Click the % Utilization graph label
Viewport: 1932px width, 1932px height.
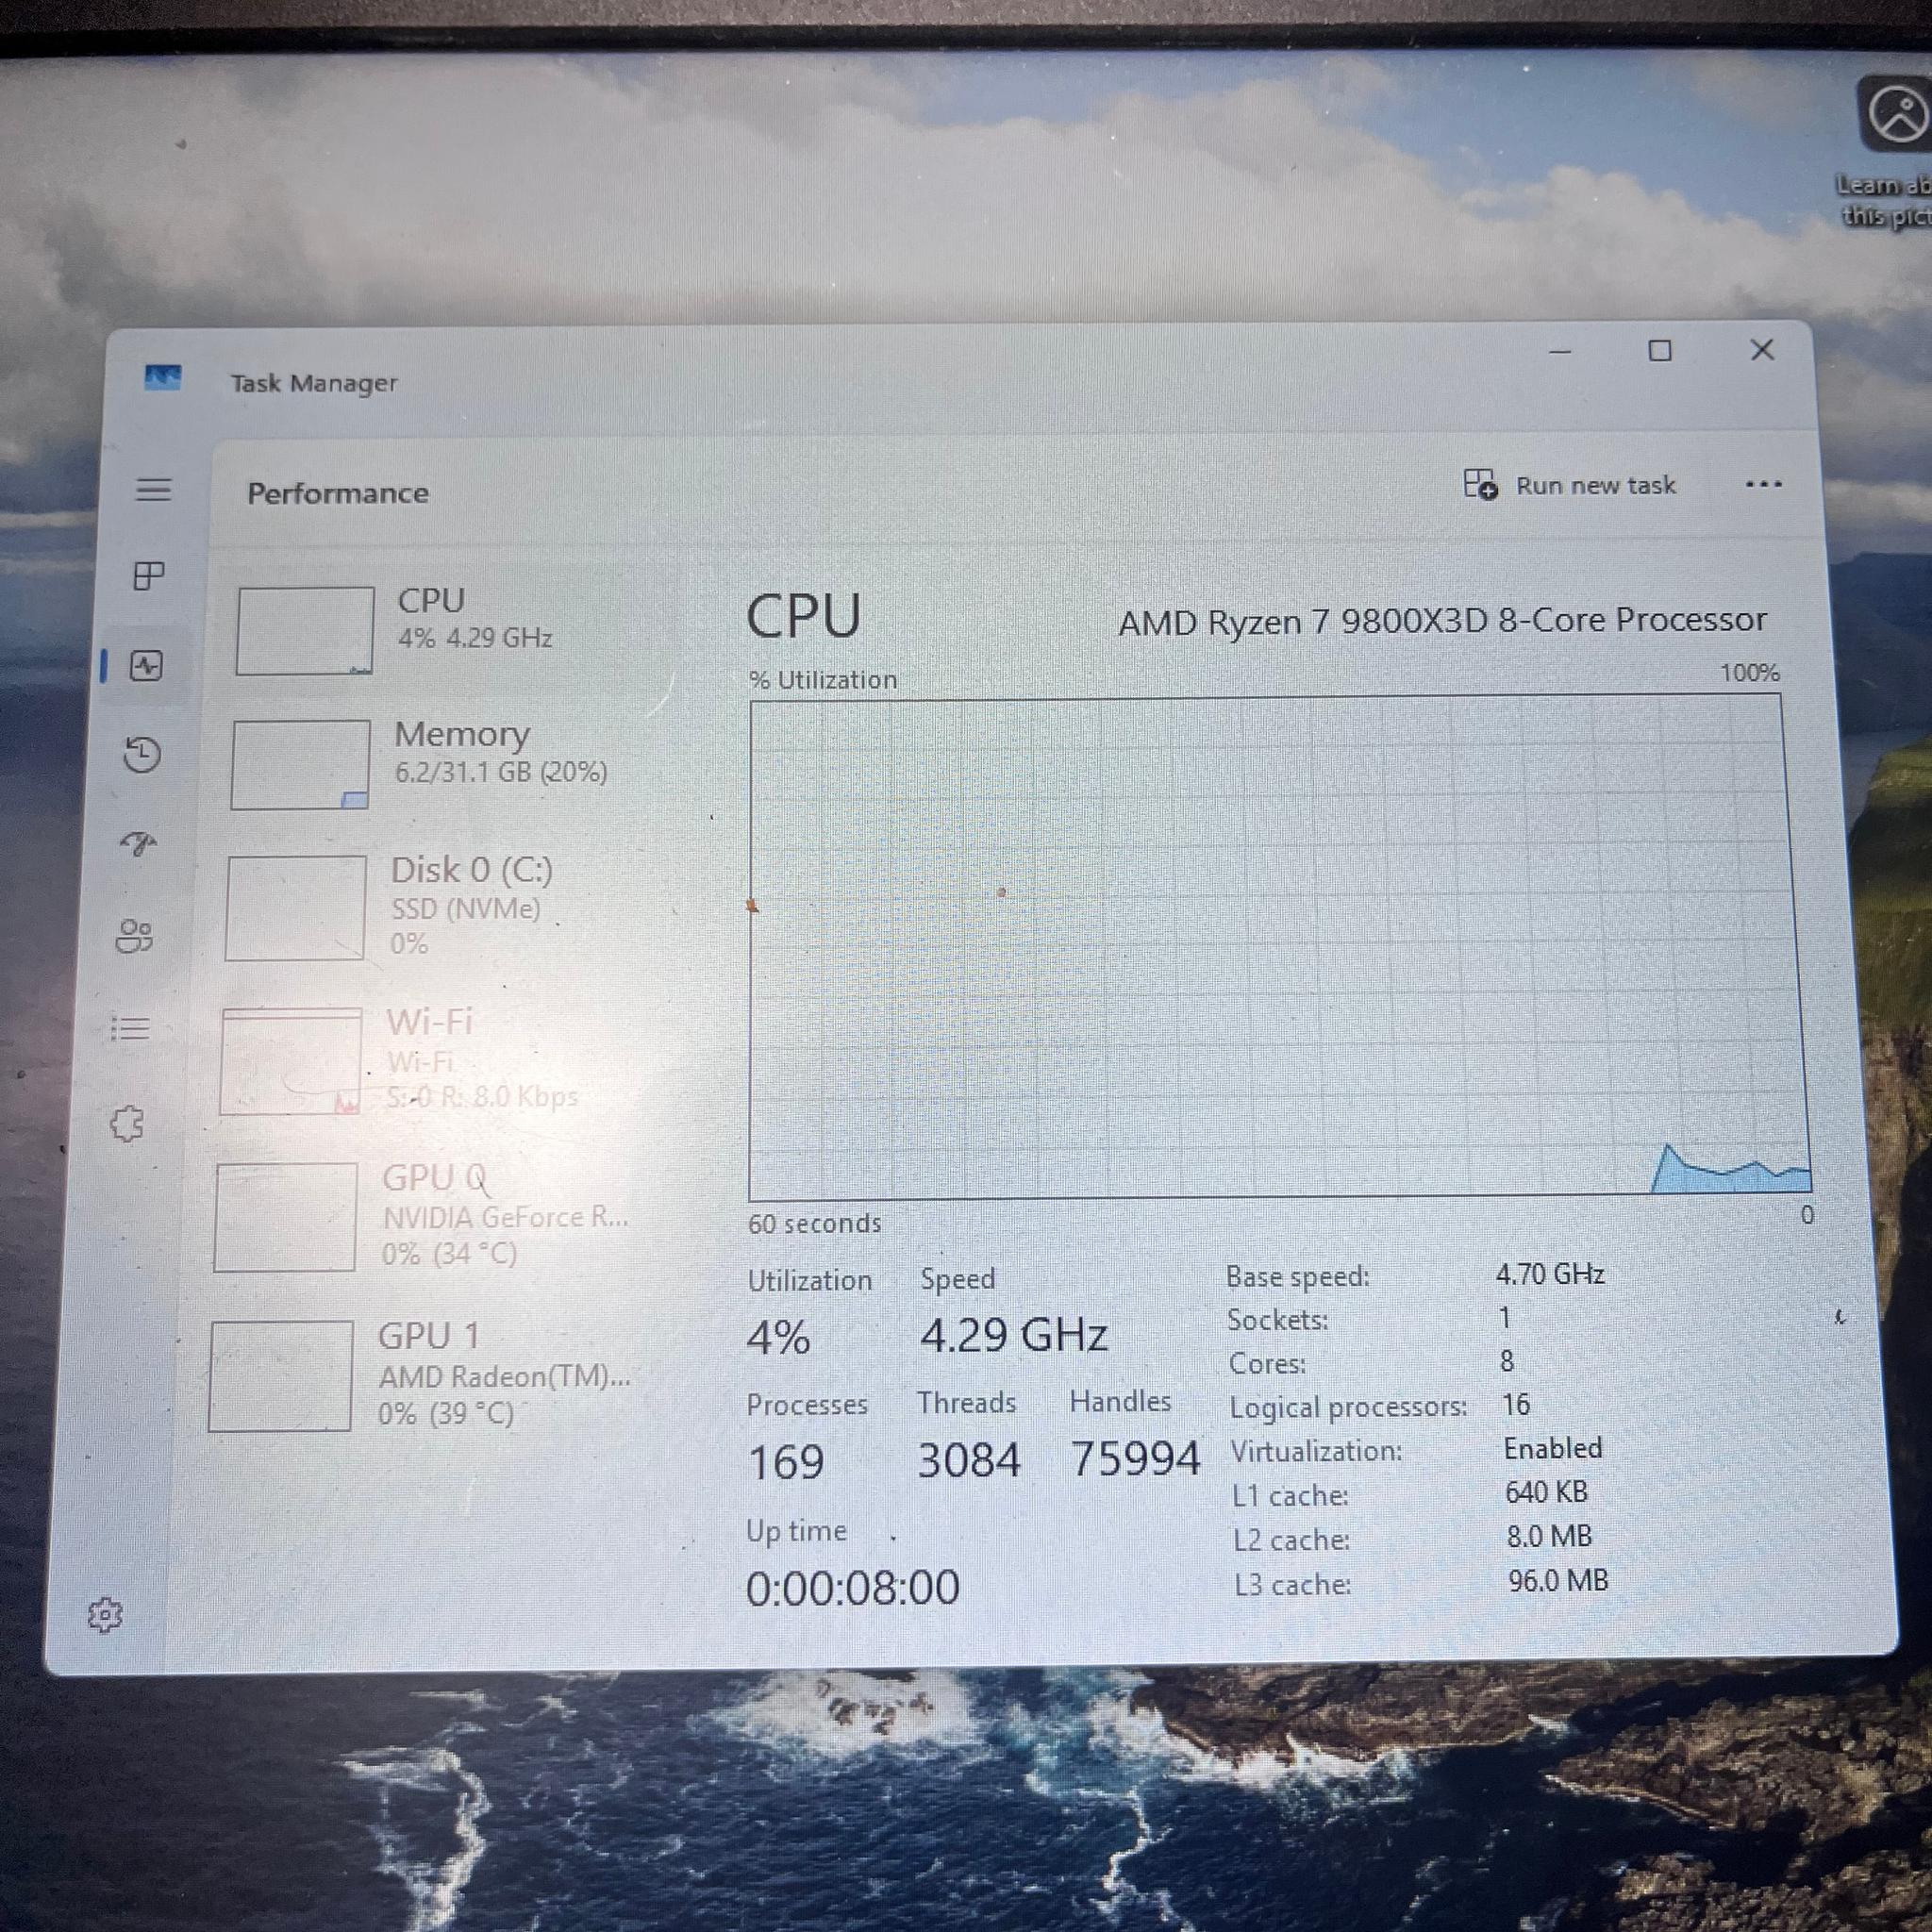pos(823,680)
